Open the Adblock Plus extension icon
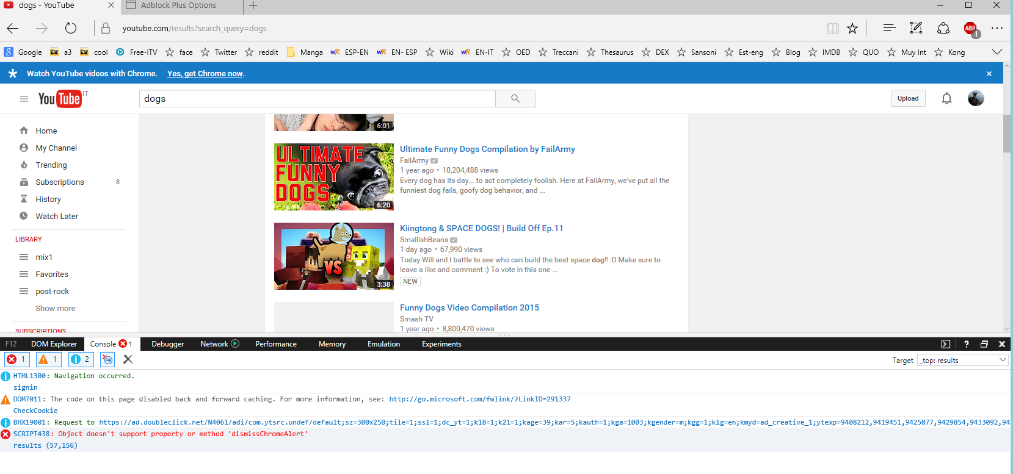 pos(971,29)
